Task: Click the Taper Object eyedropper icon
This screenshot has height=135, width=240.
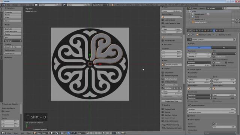Action: (x=210, y=88)
